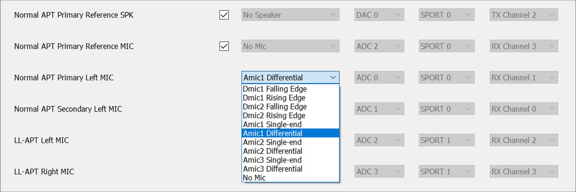Collapse the Amic1 Differential combo box
576x192 pixels.
[290, 77]
